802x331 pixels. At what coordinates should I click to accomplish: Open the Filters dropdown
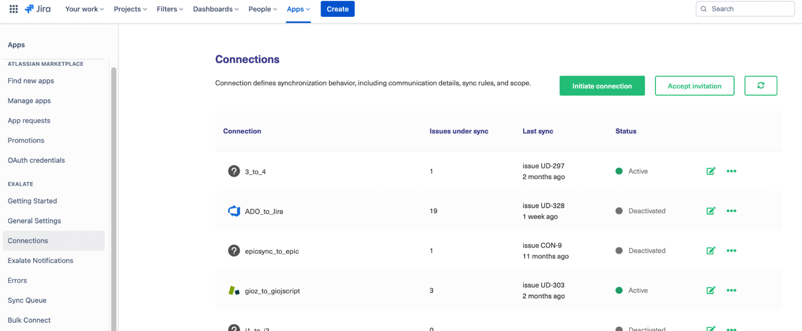[170, 9]
